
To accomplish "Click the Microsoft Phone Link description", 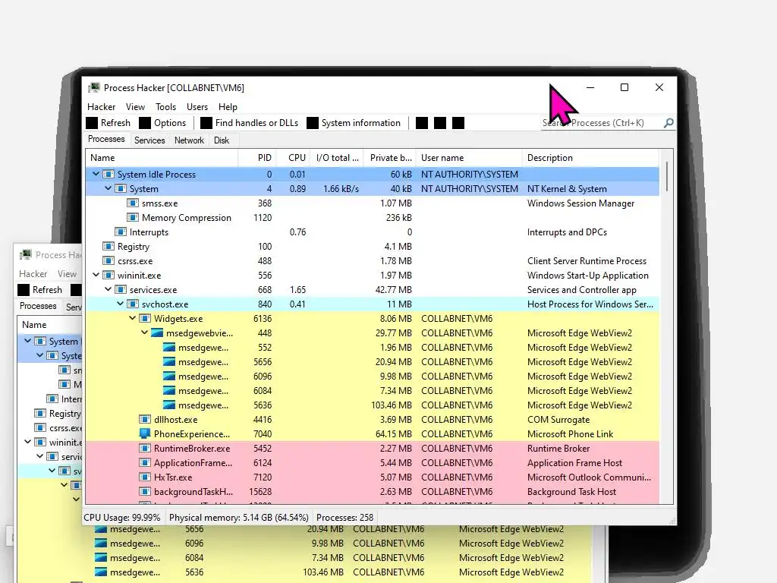I will [x=570, y=433].
